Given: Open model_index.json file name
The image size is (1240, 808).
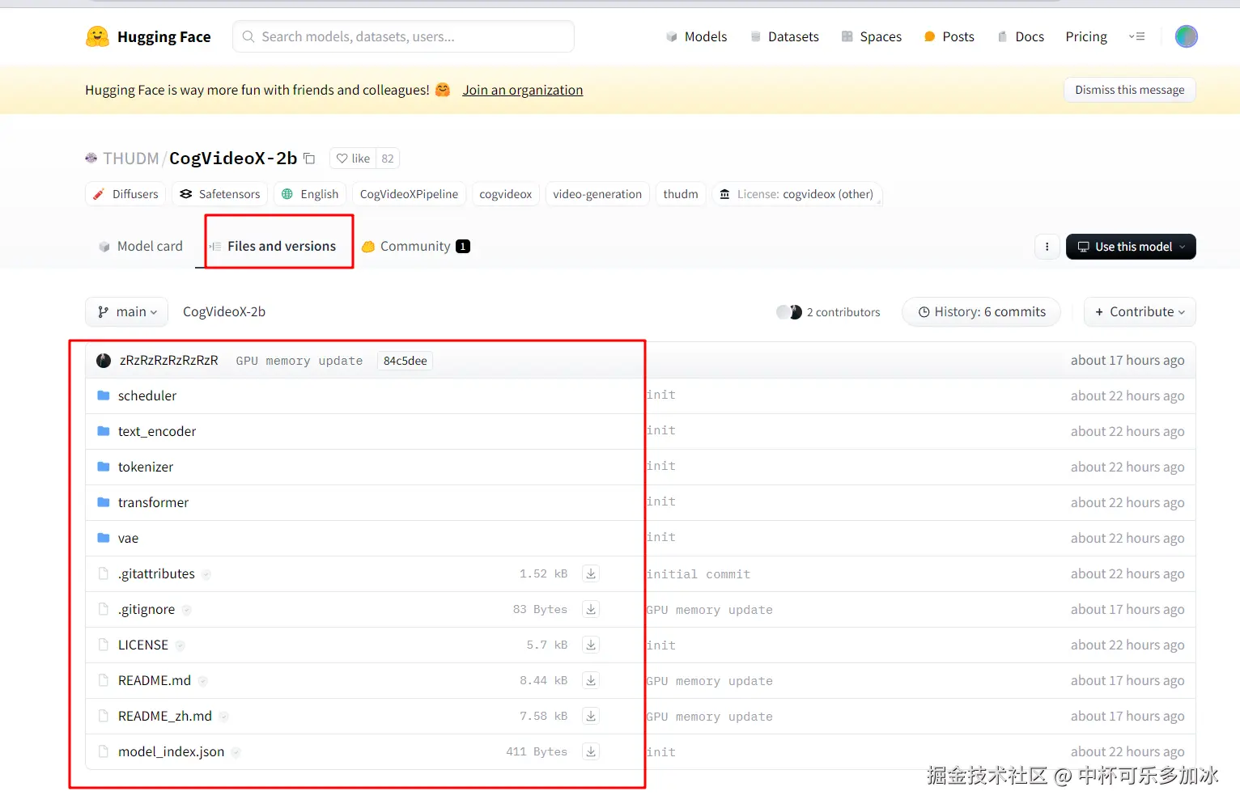Looking at the screenshot, I should point(172,751).
